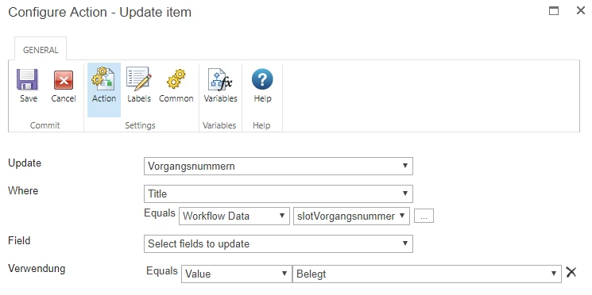Open the Select fields to update dropdown
This screenshot has width=592, height=295.
(278, 243)
